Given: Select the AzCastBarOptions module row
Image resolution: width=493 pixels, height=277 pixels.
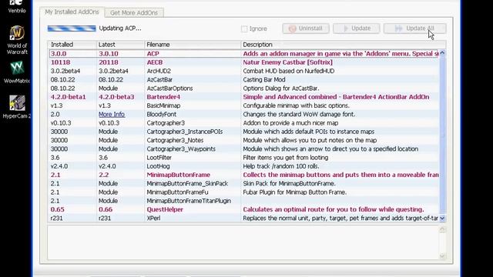Looking at the screenshot, I should click(243, 88).
